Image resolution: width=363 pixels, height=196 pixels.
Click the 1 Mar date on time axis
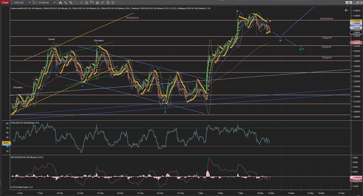(x=201, y=193)
